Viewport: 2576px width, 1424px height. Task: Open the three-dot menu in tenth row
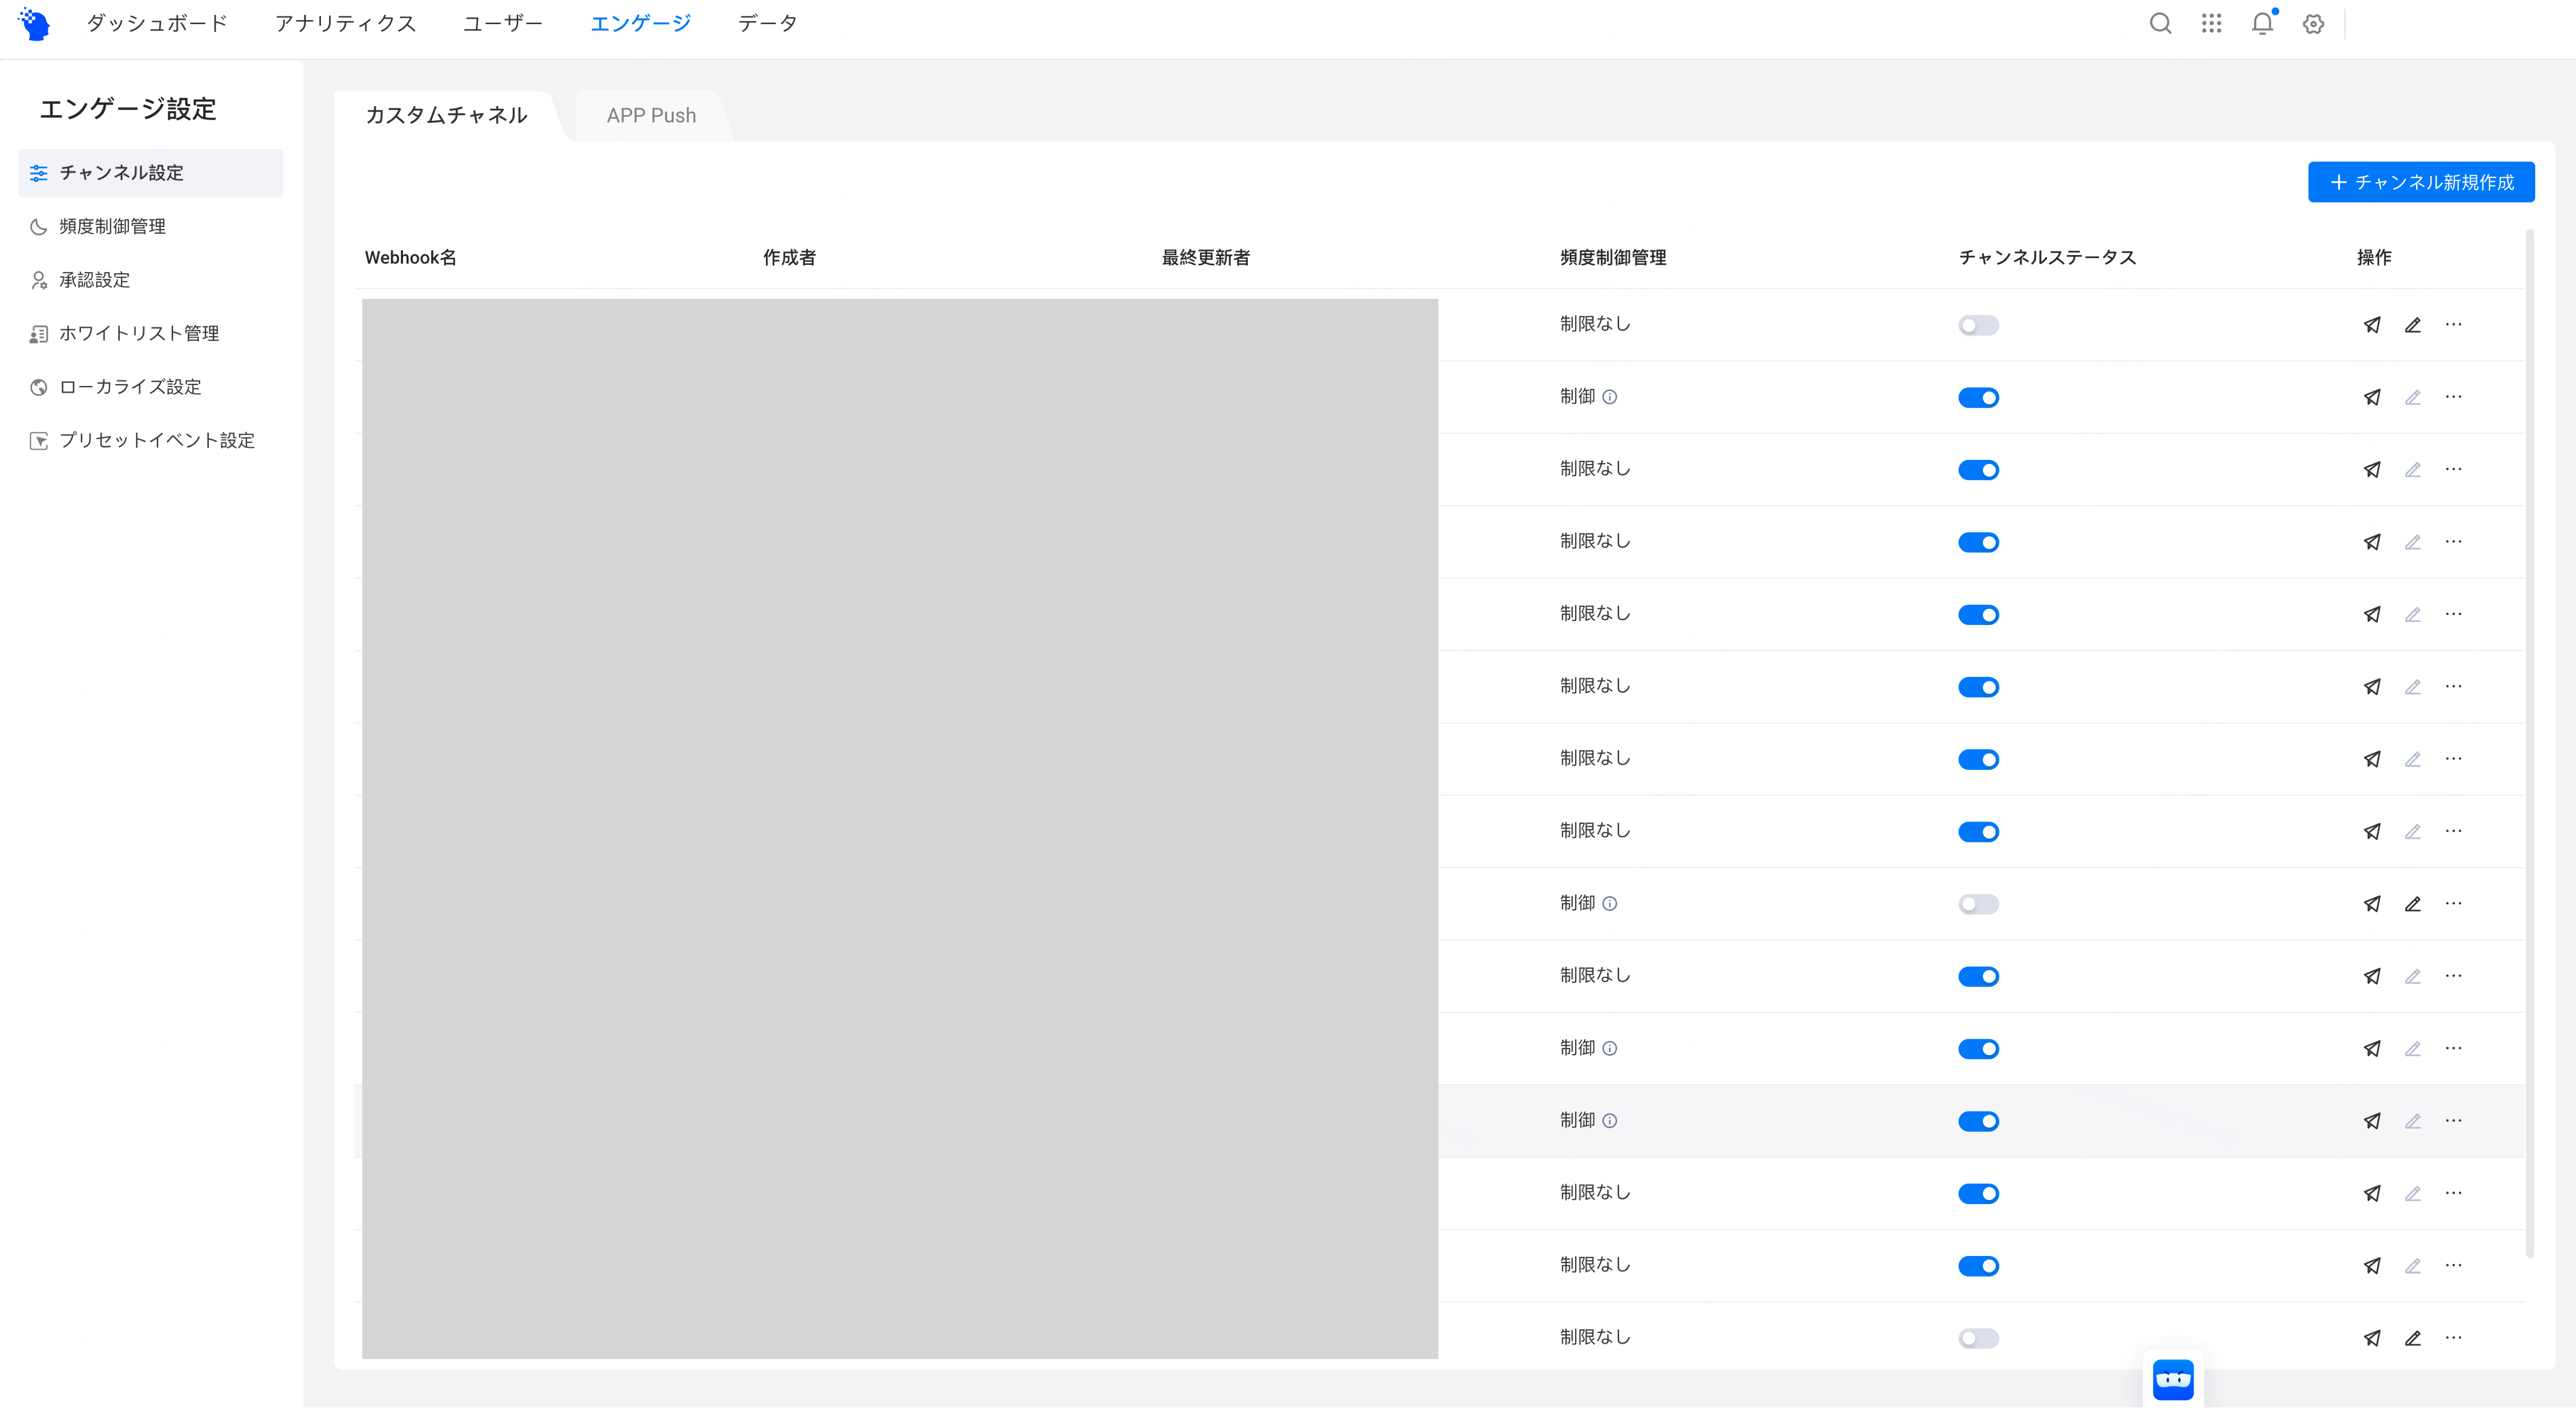point(2453,976)
